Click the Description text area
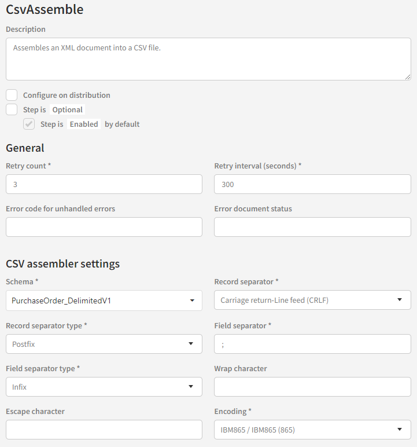The height and width of the screenshot is (447, 417). coord(208,59)
